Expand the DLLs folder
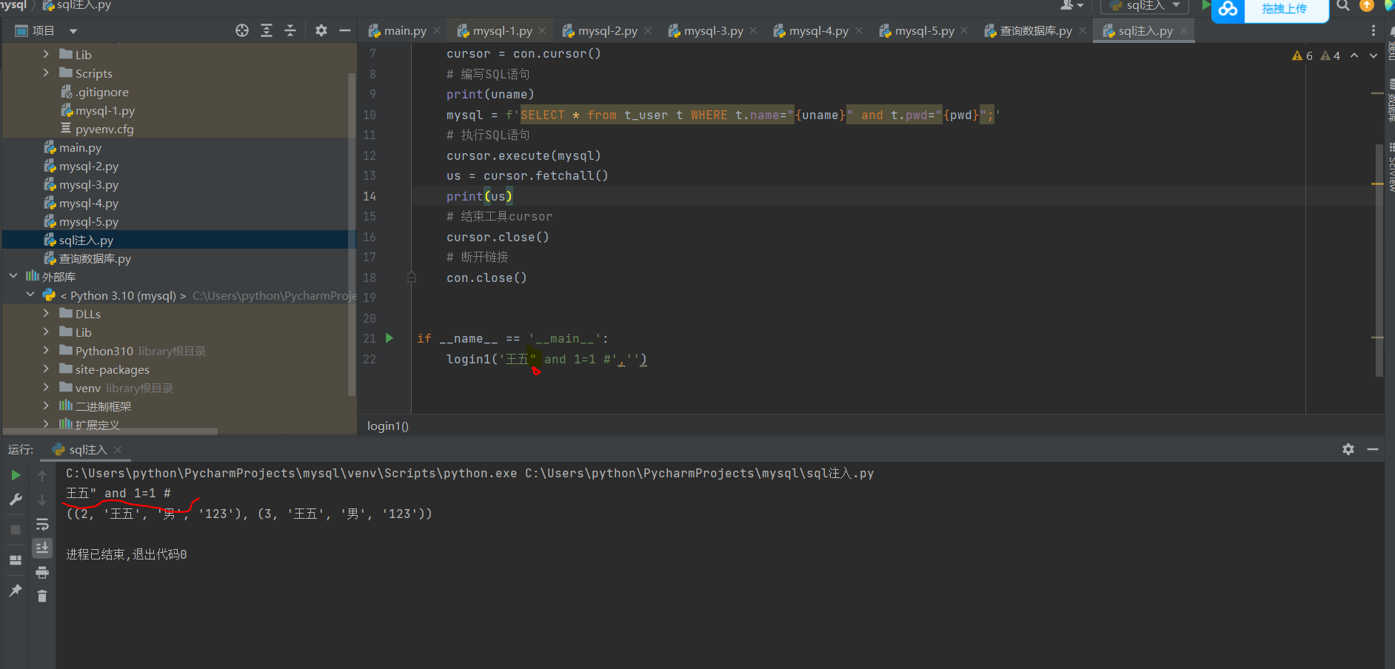1395x669 pixels. click(46, 313)
